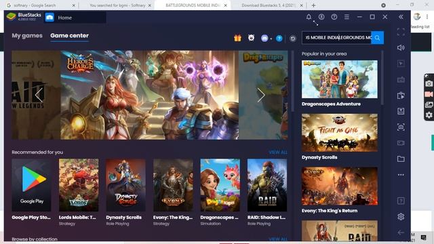Open Dragonscapes Adventure in popular list

(x=339, y=79)
